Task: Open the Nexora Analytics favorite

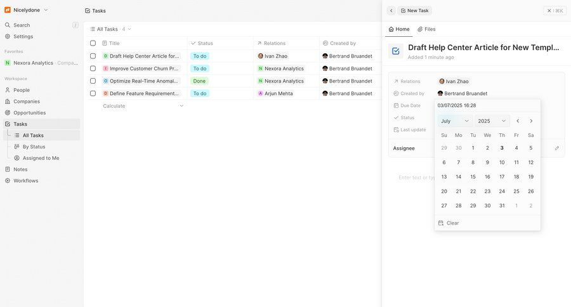Action: point(41,63)
